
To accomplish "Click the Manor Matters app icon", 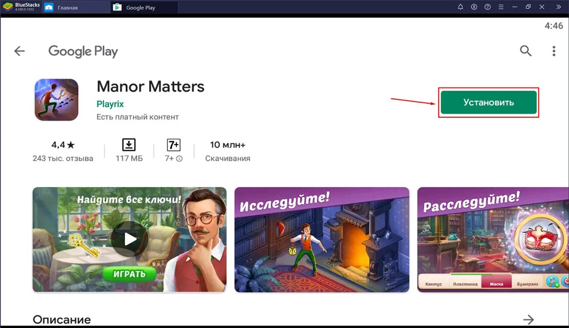I will pyautogui.click(x=56, y=100).
